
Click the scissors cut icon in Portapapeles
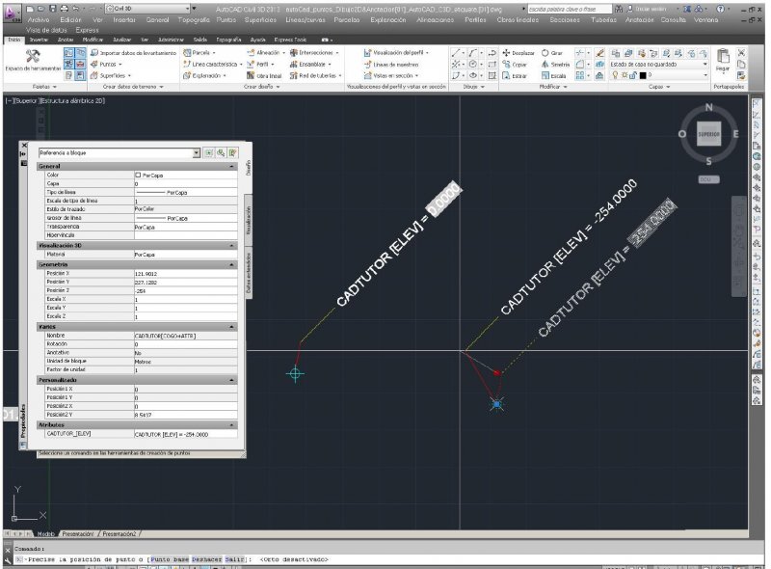741,53
